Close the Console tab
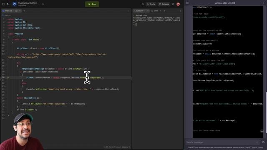267x150 pixels. 148,11
